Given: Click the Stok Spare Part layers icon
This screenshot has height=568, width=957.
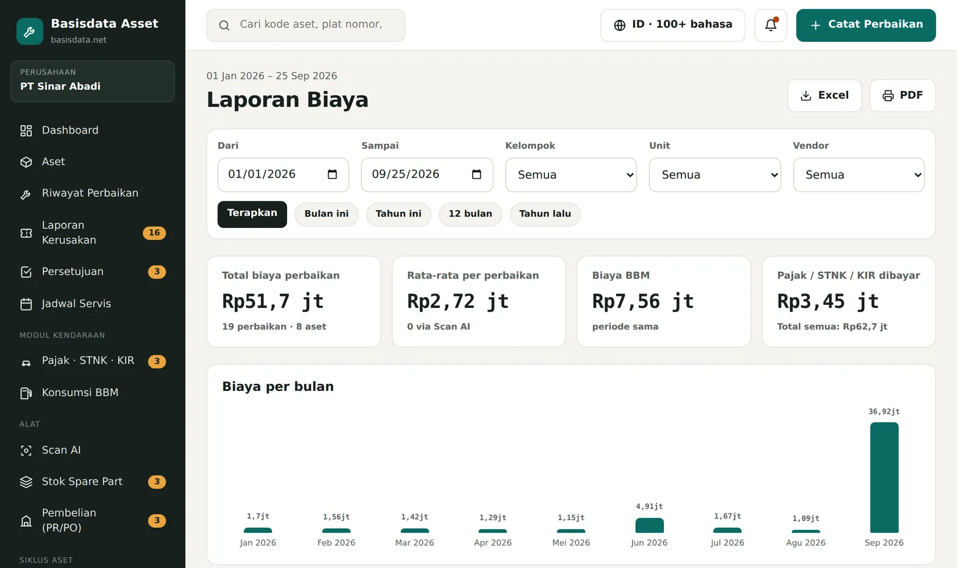Looking at the screenshot, I should tap(26, 482).
